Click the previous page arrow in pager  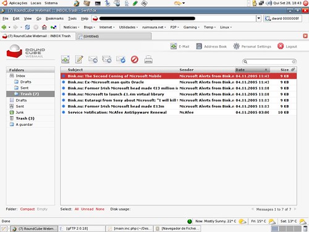pyautogui.click(x=252, y=209)
